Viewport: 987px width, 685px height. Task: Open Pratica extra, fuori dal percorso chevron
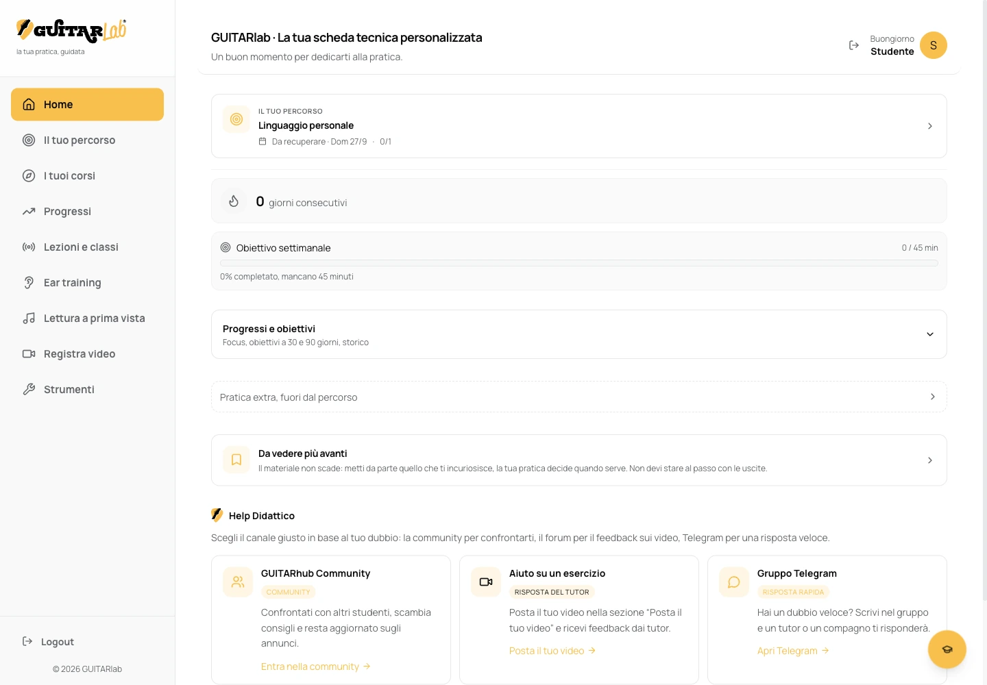tap(933, 397)
